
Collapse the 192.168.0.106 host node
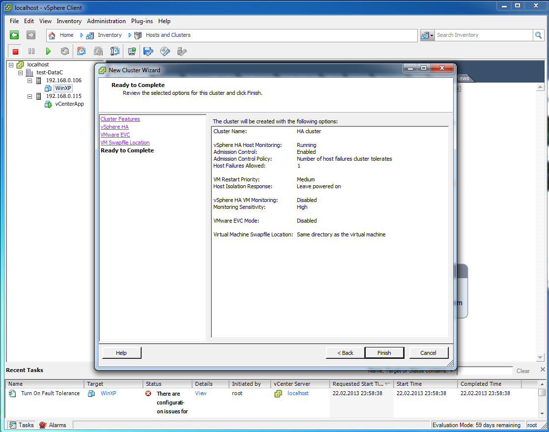click(30, 81)
